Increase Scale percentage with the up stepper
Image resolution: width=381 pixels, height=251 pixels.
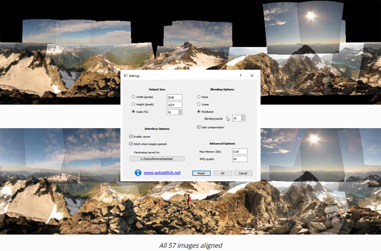(179, 110)
